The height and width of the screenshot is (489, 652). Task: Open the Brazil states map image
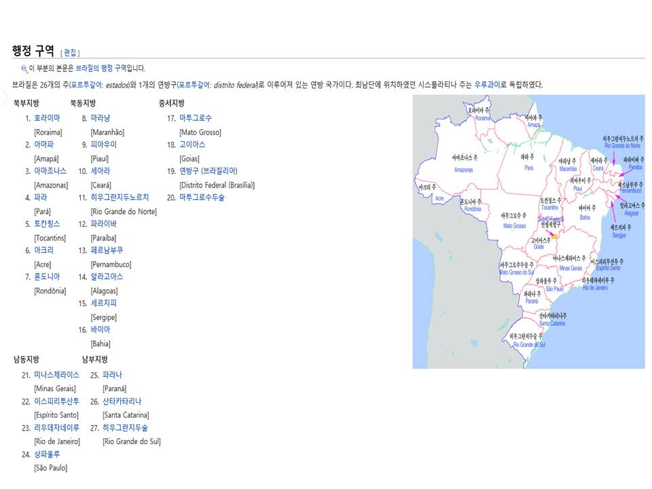coord(528,232)
